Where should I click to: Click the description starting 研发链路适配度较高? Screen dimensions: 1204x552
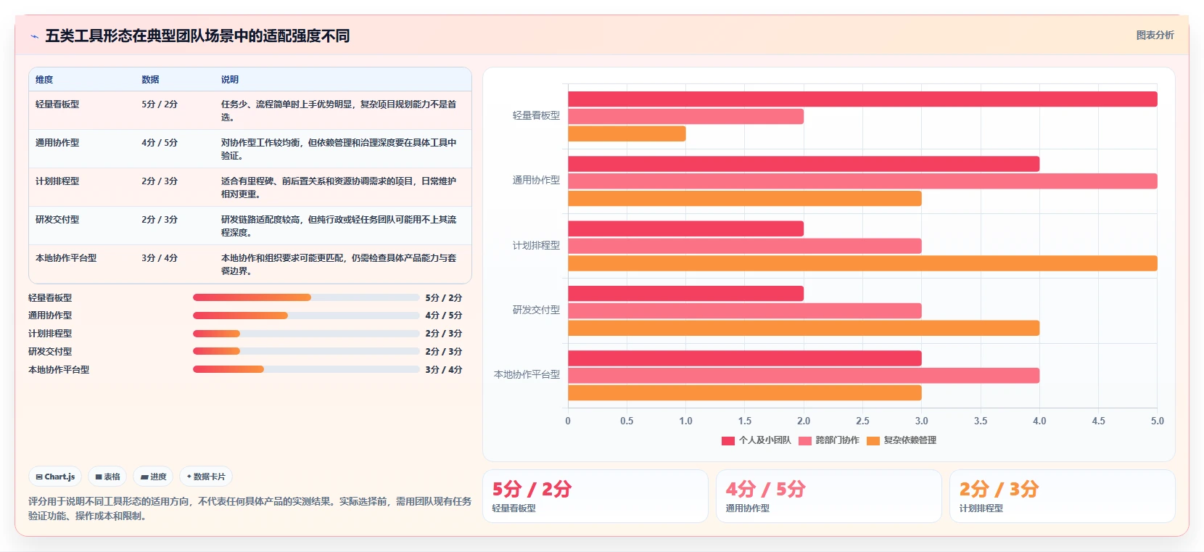click(x=339, y=226)
